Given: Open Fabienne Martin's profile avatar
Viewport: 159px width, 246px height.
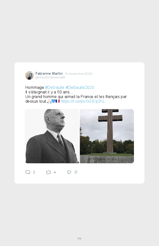Looking at the screenshot, I should point(30,75).
